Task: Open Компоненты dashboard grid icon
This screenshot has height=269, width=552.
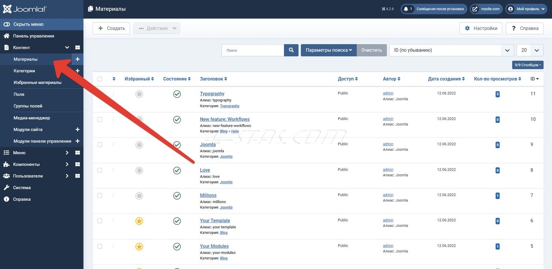Action: click(78, 164)
